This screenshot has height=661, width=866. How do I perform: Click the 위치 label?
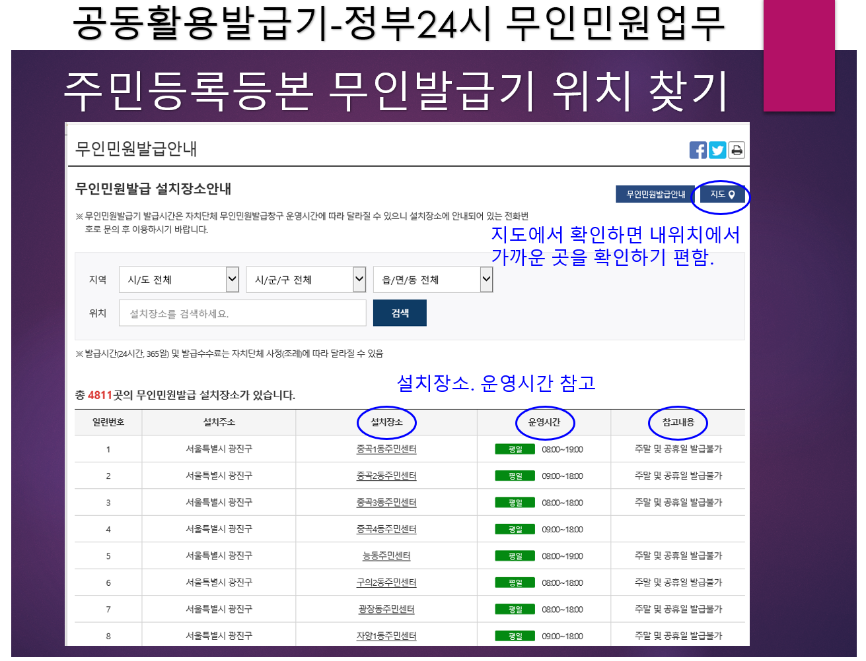pyautogui.click(x=98, y=313)
